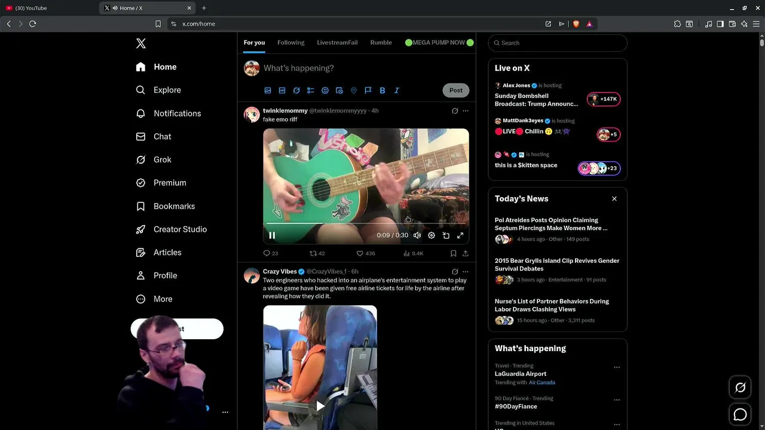Join MattDank3eyes LIVE Chillin space

pyautogui.click(x=558, y=130)
